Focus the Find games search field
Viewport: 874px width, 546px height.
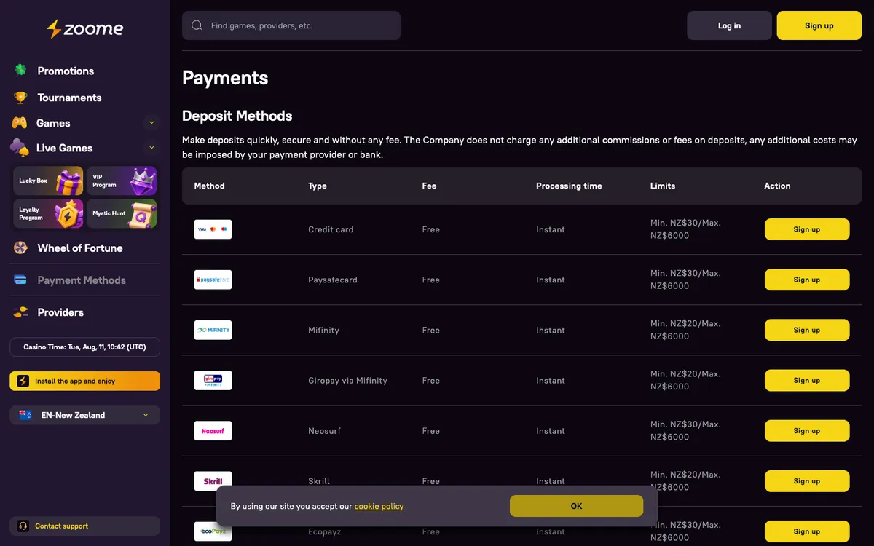pos(291,25)
